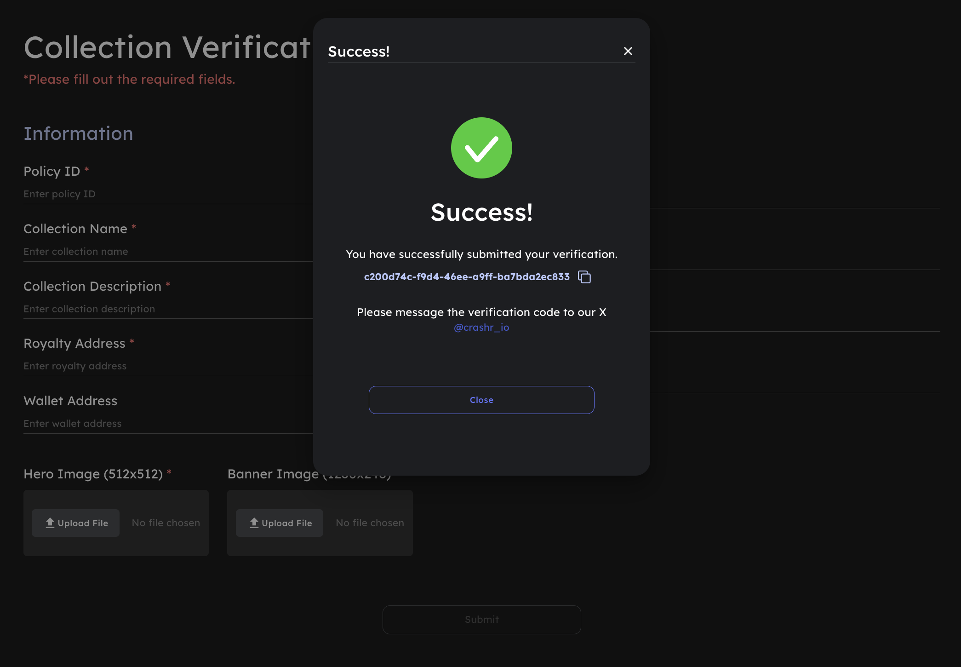The width and height of the screenshot is (961, 667).
Task: Click the 'Collection Verification' page title
Action: tap(168, 47)
